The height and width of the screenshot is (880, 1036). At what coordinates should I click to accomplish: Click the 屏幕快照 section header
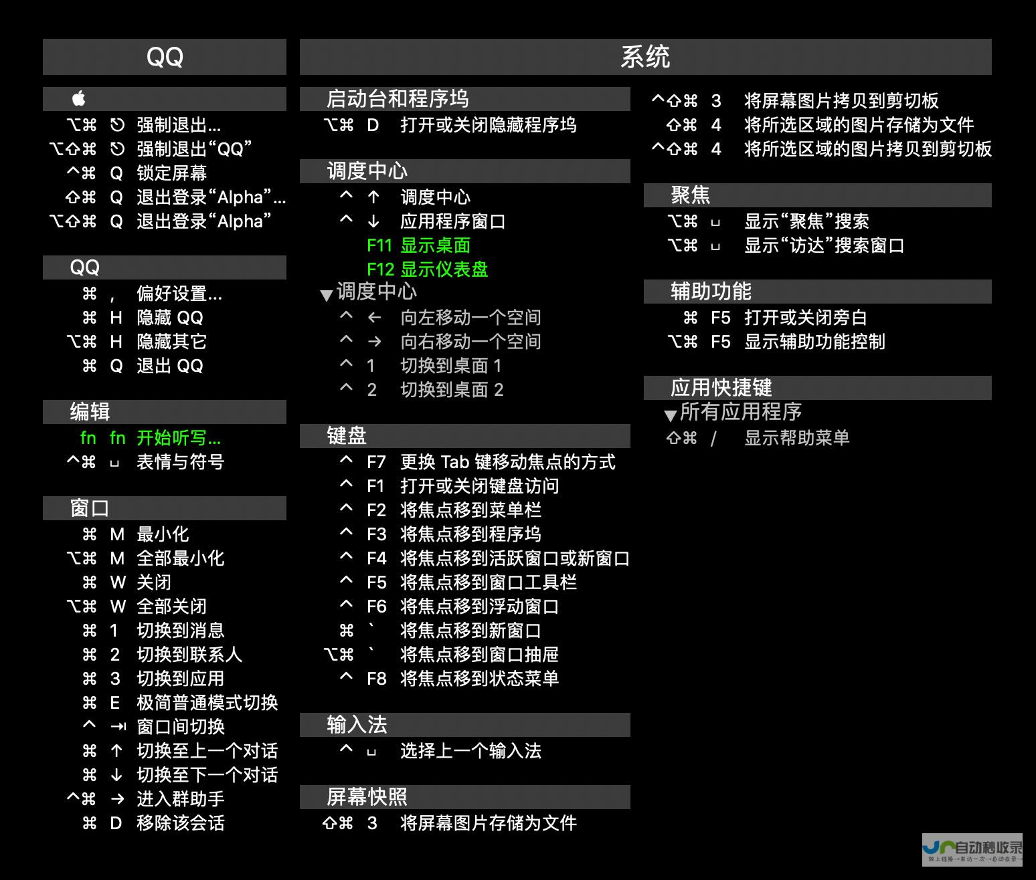tap(465, 797)
